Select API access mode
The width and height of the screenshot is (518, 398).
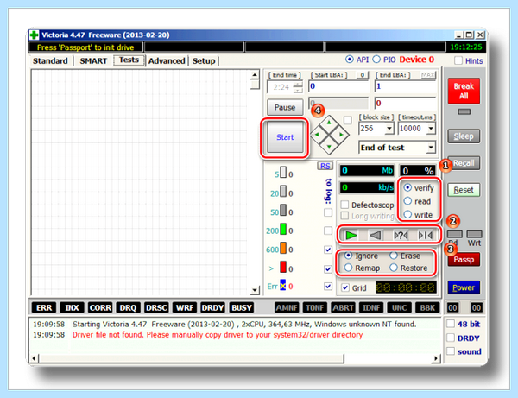pos(357,60)
